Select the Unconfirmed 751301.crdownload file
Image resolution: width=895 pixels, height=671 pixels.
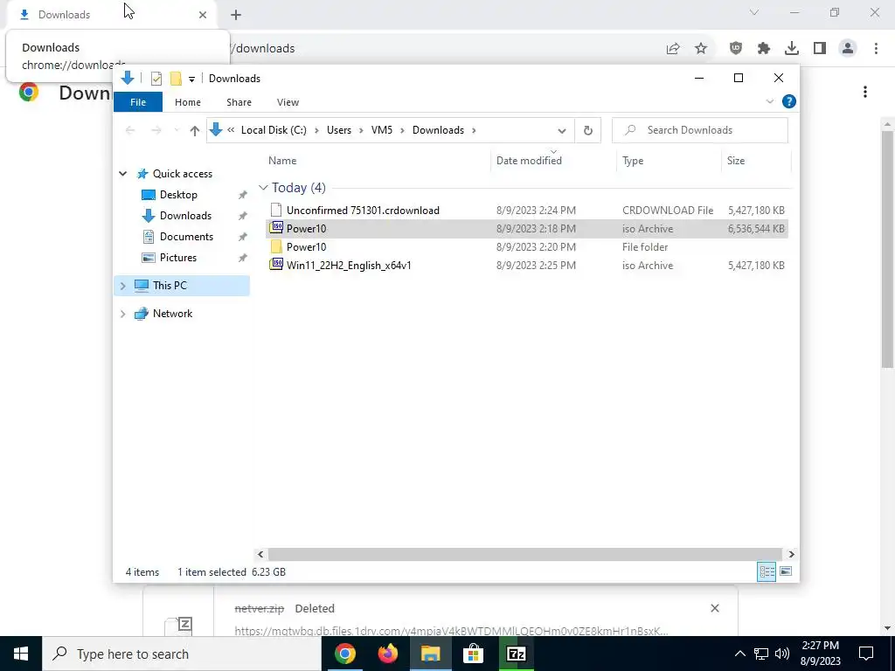pos(527,211)
